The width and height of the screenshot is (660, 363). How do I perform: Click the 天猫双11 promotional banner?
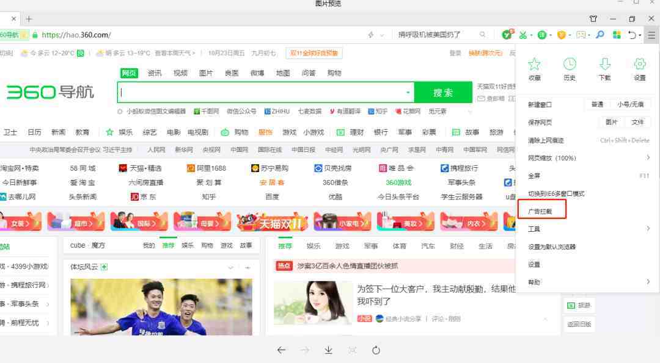[272, 222]
